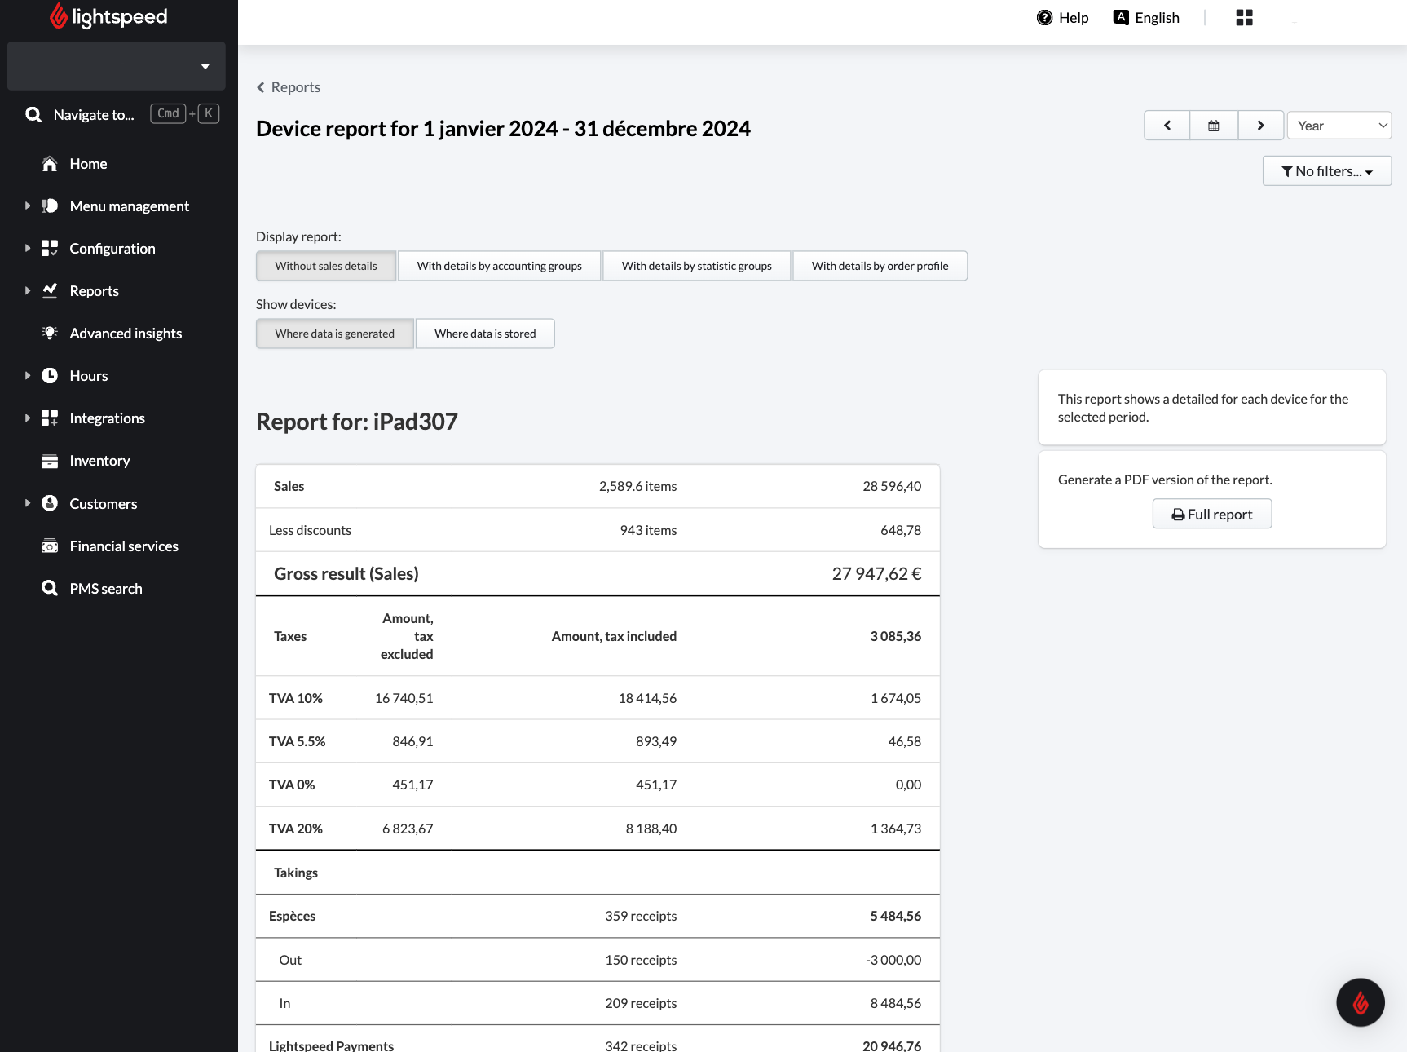The width and height of the screenshot is (1407, 1052).
Task: Open the Year period dropdown
Action: click(1339, 126)
